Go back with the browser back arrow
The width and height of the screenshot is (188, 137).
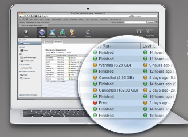point(20,16)
